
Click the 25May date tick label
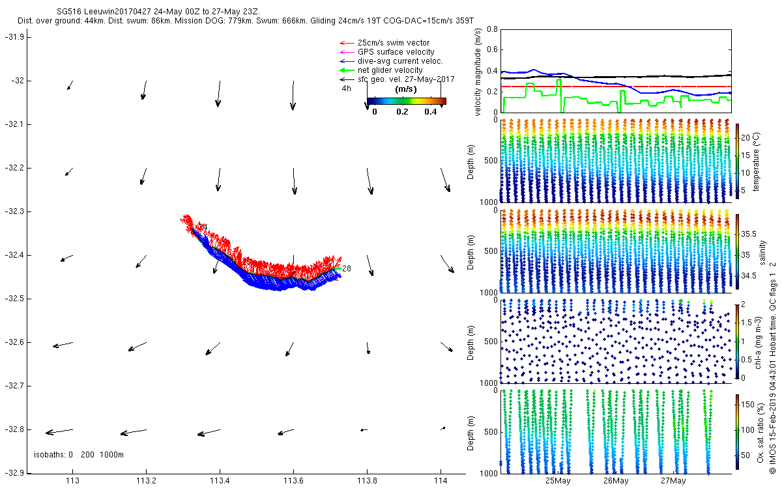pyautogui.click(x=558, y=481)
